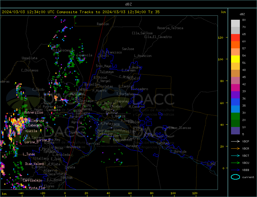257x197 pixels.
Task: Click the 'Pellegrina' map label
Action: click(x=35, y=121)
